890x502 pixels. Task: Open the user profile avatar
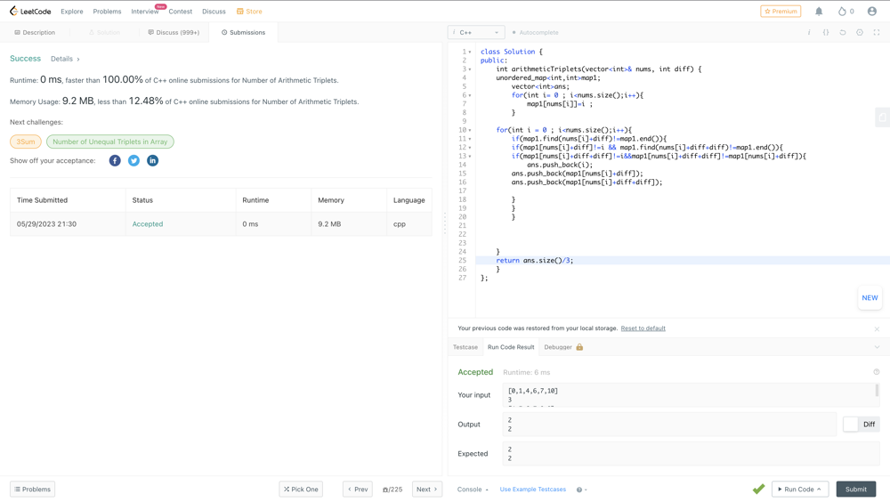coord(871,12)
